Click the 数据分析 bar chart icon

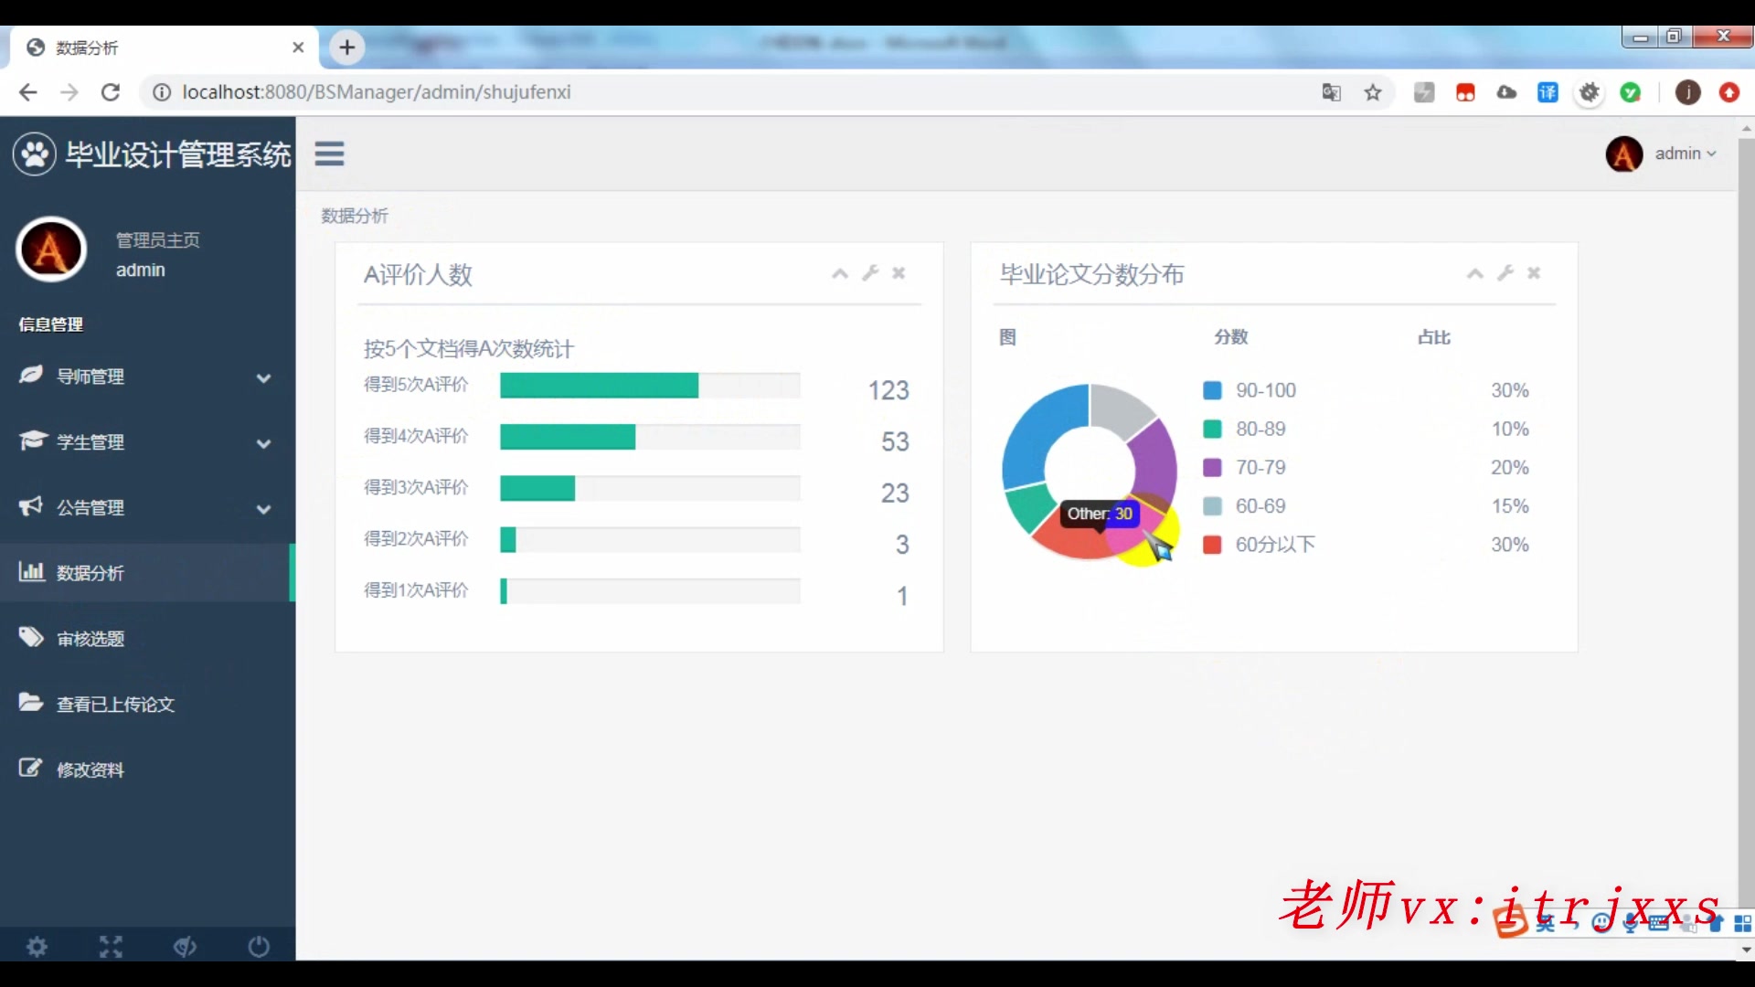31,572
